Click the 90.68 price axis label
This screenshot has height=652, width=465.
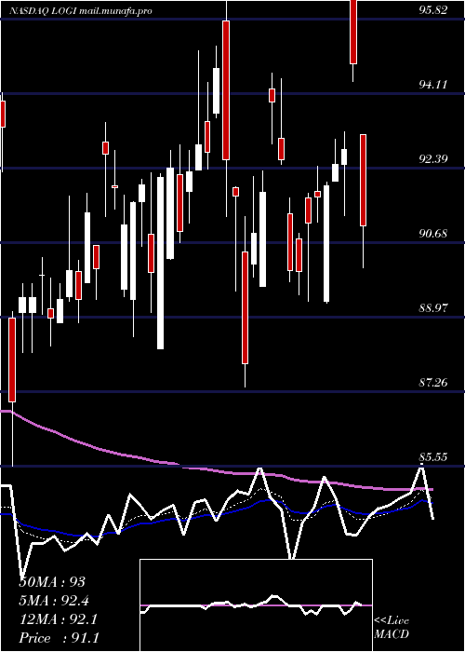pos(433,233)
